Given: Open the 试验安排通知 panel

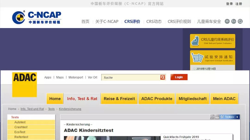Looking at the screenshot, I should pyautogui.click(x=212, y=58).
